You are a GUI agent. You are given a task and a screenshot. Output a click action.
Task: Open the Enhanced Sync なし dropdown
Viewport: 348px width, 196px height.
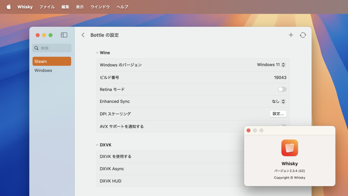(279, 101)
